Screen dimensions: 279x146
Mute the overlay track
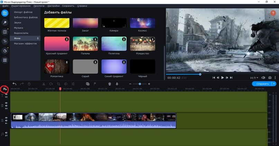click(6, 106)
